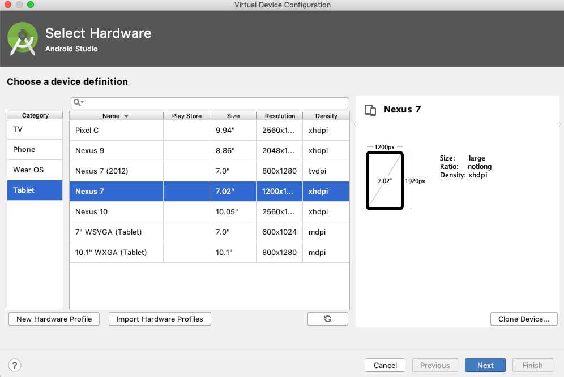The width and height of the screenshot is (564, 377).
Task: Focus the device search field
Action: pyautogui.click(x=210, y=103)
